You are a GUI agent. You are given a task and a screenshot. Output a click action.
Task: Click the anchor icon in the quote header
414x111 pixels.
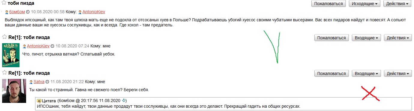click(125, 100)
